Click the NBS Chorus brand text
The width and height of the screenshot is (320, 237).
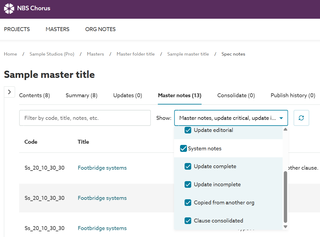click(34, 8)
